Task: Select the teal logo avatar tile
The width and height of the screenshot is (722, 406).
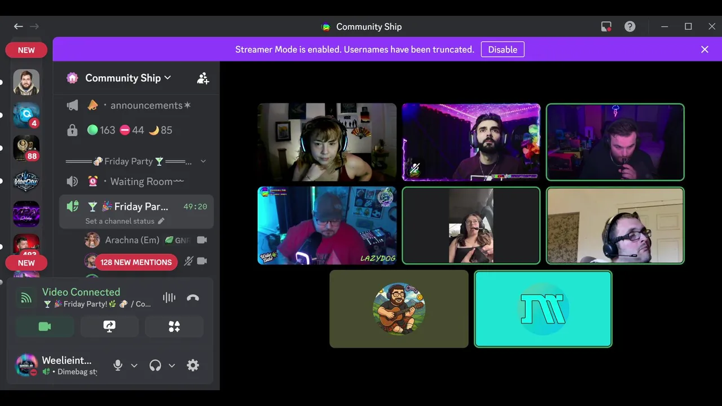Action: click(543, 309)
